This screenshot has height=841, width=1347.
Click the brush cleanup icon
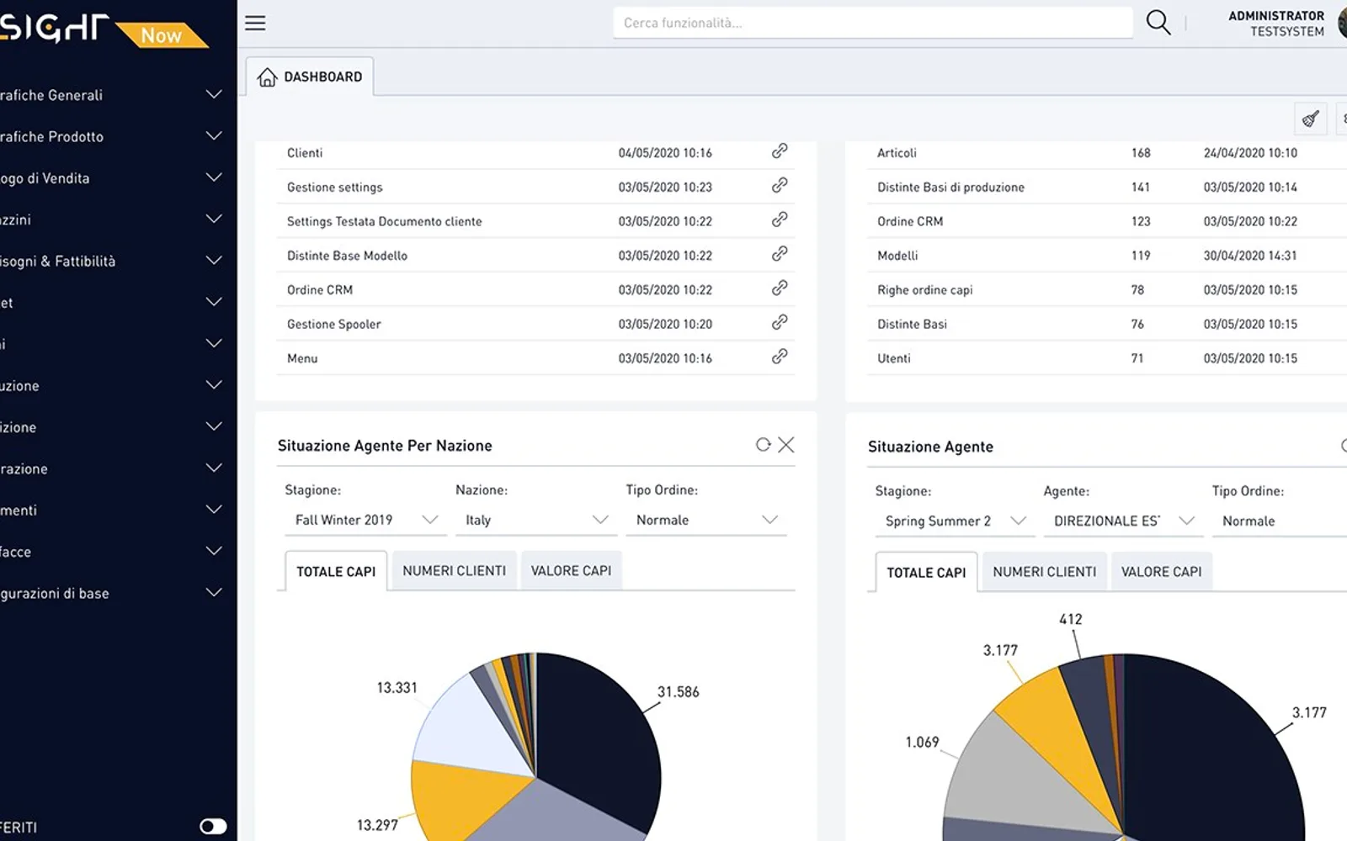tap(1310, 119)
